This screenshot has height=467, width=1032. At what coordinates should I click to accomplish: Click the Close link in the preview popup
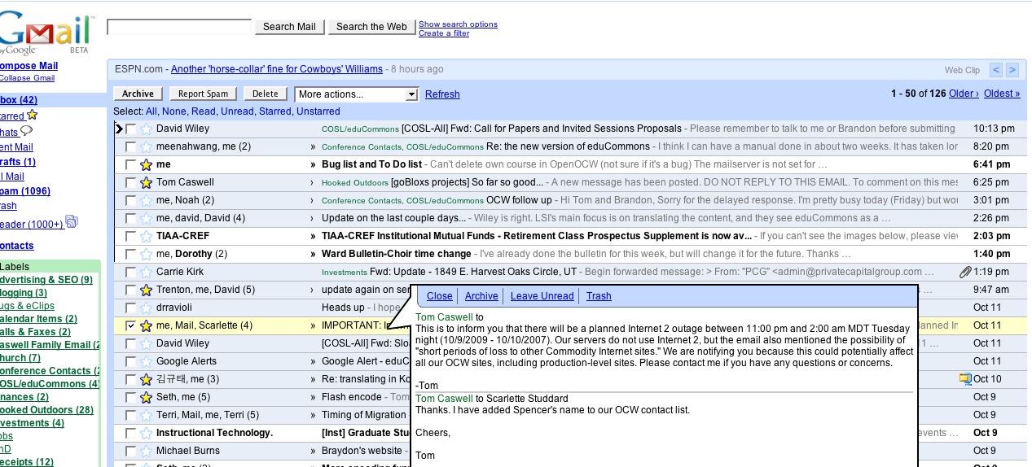[x=439, y=296]
